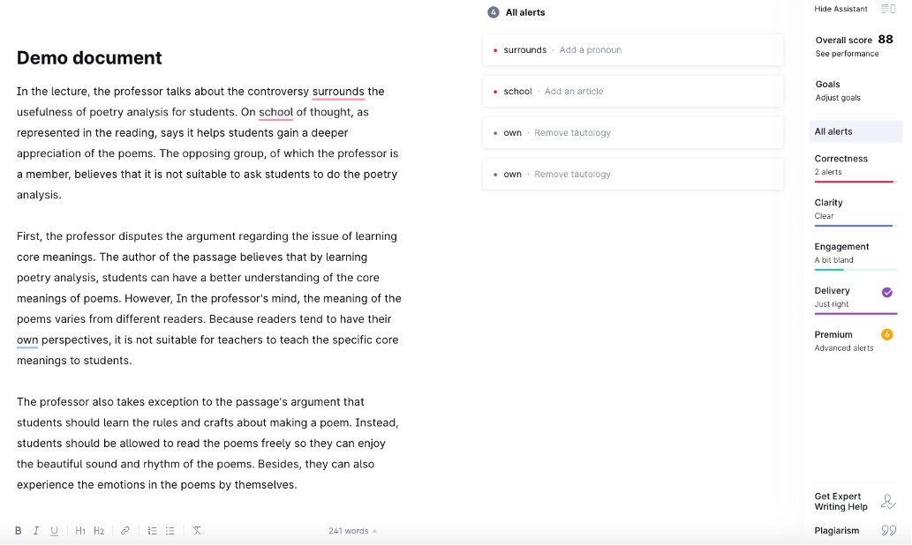Insert a hyperlink using the link icon
Viewport: 912px width, 545px height.
[x=125, y=531]
